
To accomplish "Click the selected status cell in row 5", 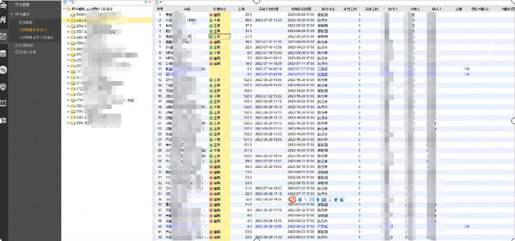I will (219, 36).
